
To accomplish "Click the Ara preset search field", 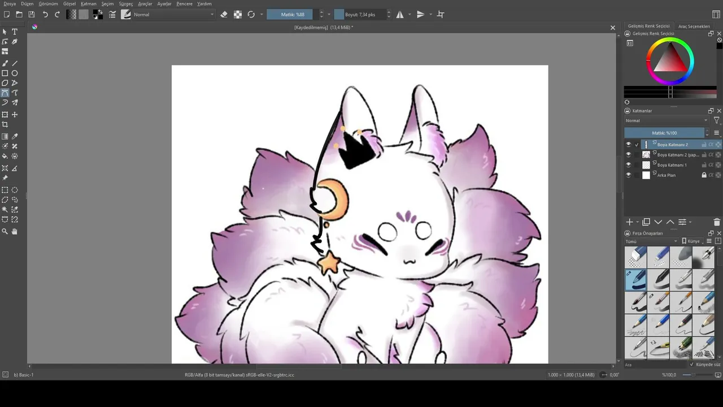I will (655, 365).
